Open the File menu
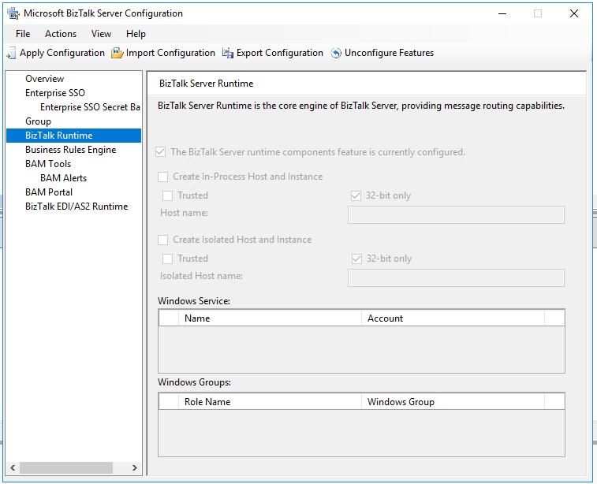Screen dimensions: 597x484 [23, 34]
